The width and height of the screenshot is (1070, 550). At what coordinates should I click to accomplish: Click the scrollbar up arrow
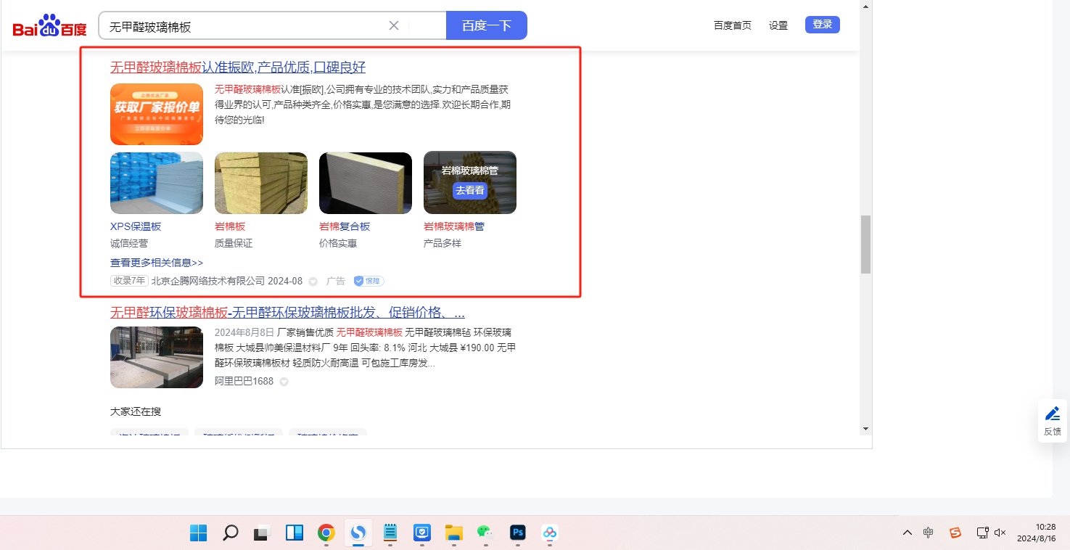(x=865, y=6)
